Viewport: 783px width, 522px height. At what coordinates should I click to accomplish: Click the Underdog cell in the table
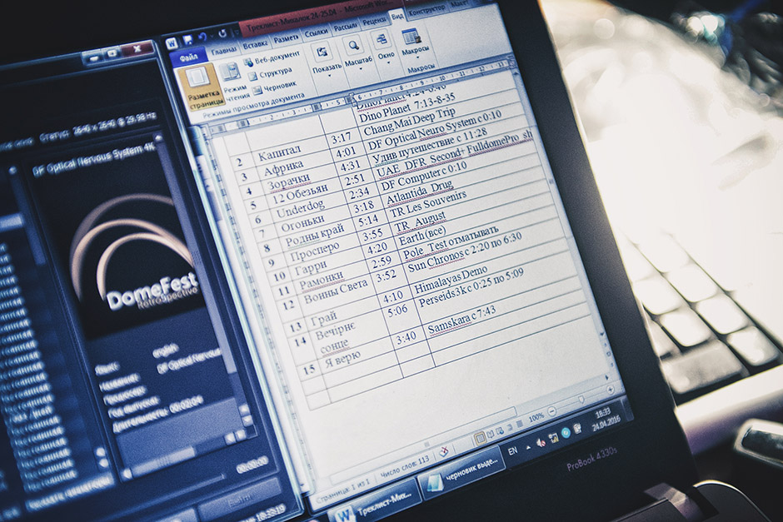point(300,209)
